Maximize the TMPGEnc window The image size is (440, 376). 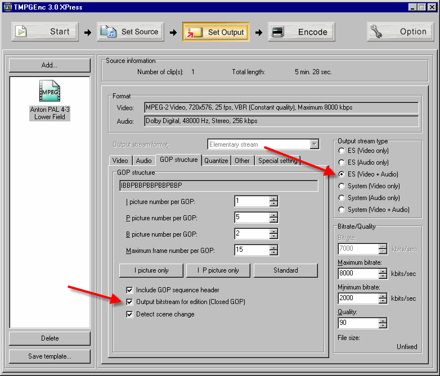(422, 7)
